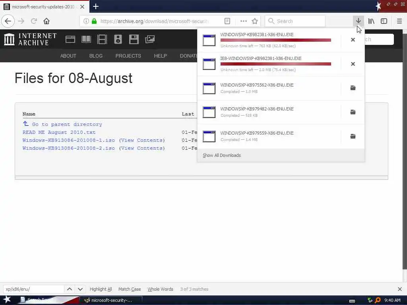Cancel the WINDOWSXP-KB982381 download

pos(353,40)
